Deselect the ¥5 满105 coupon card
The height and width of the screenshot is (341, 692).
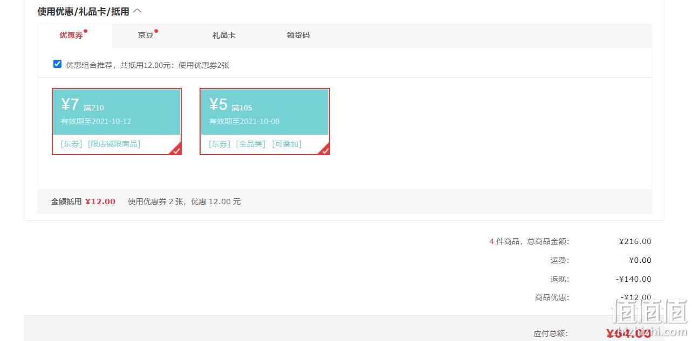[265, 121]
